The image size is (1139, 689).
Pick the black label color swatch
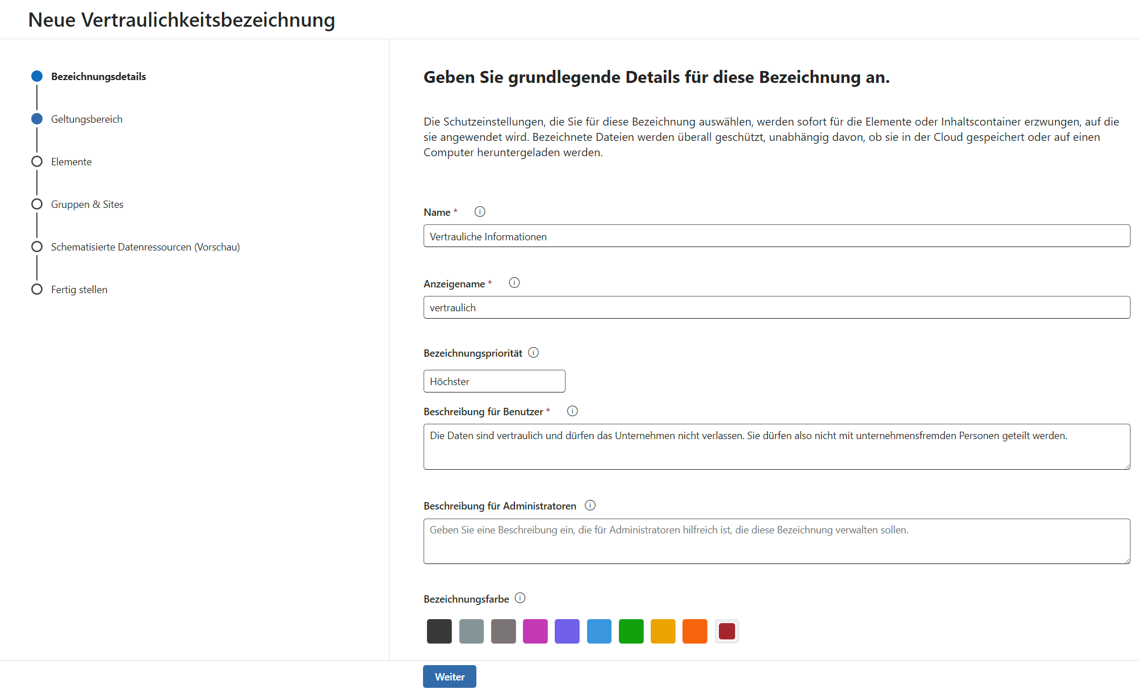[x=439, y=631]
